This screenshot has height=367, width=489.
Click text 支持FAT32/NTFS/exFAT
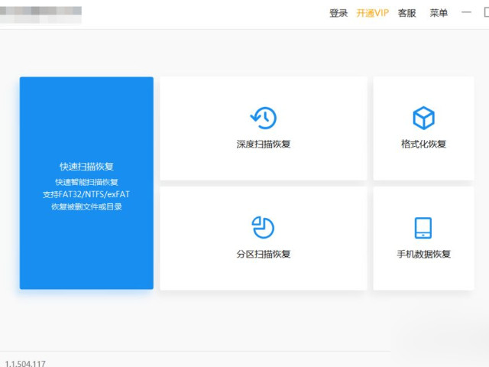point(86,194)
